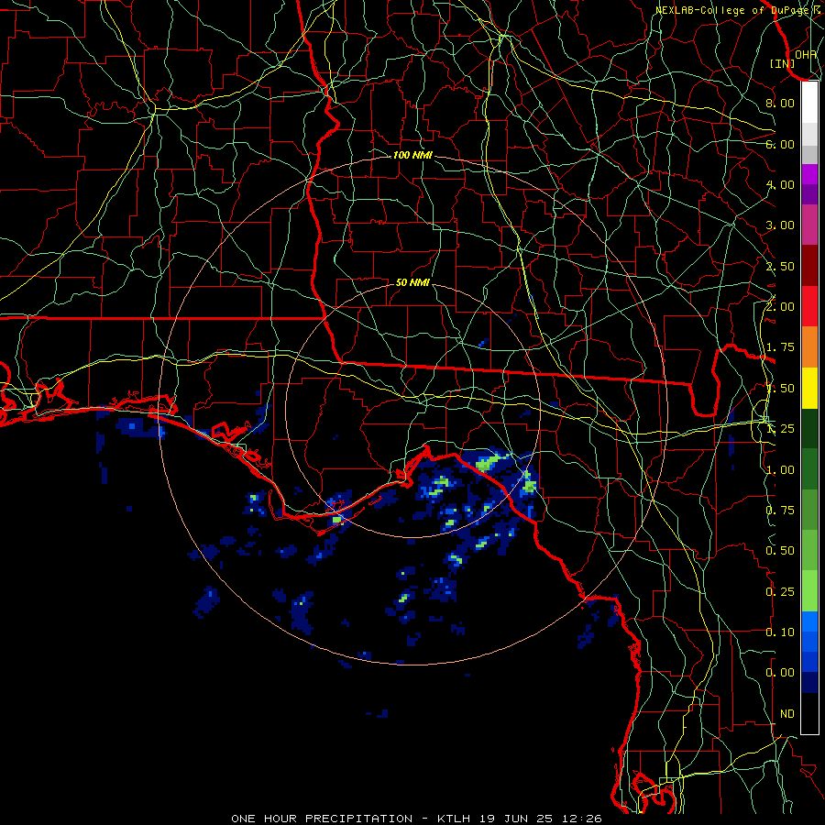Select the dark red swatch beside 2.50
The image size is (825, 825).
[809, 266]
